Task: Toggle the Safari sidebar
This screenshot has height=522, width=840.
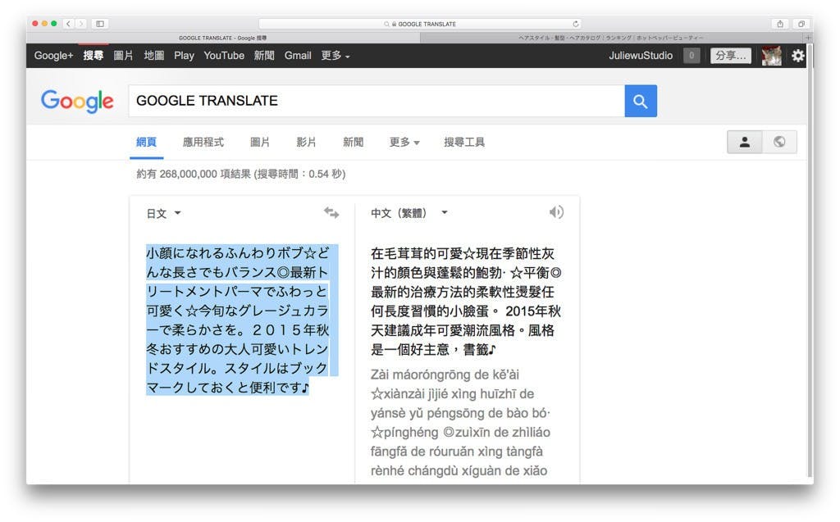Action: coord(100,24)
